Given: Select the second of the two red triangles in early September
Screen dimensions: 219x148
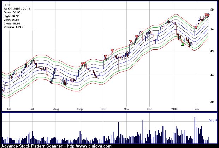Looking at the screenshot, I should coord(84,63).
